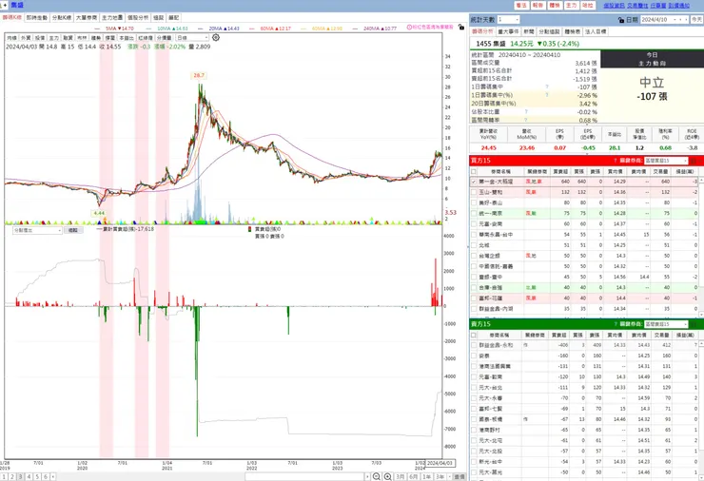Click the chart unlock padlock icon
The height and width of the screenshot is (481, 704).
coord(461,28)
